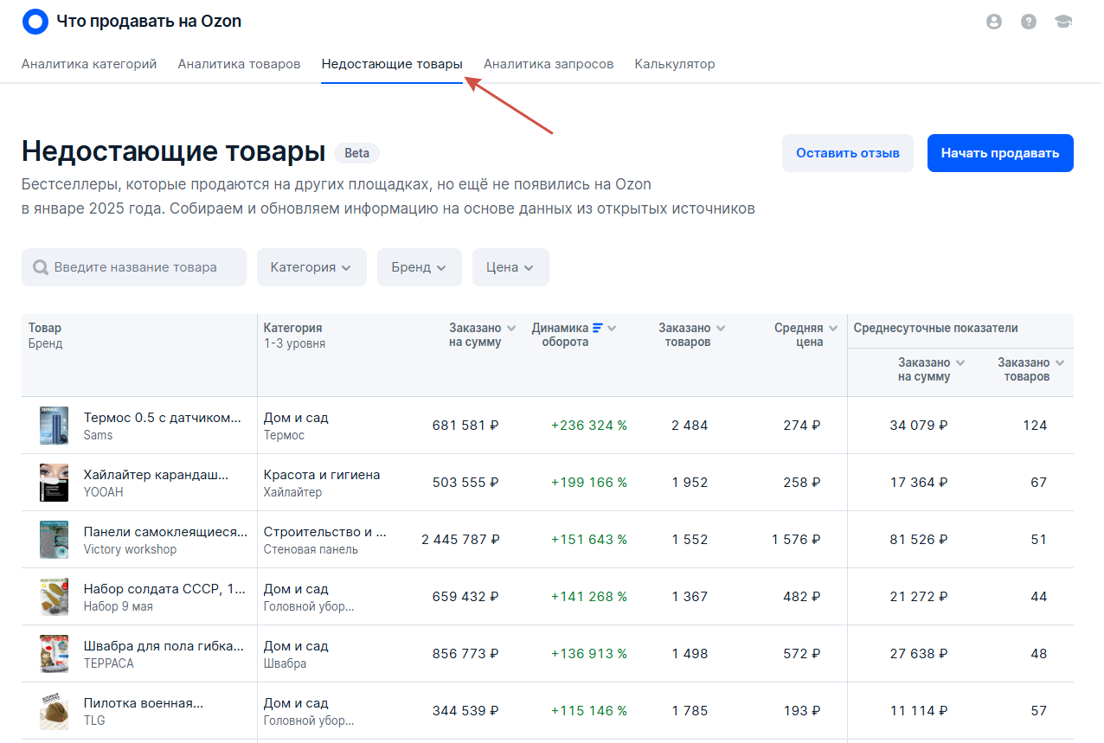Expand the Категория filter dropdown

click(311, 267)
